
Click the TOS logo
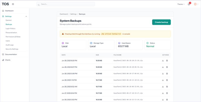[5, 4]
